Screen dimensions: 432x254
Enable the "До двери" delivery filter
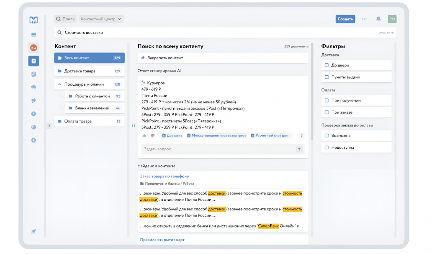(x=326, y=66)
